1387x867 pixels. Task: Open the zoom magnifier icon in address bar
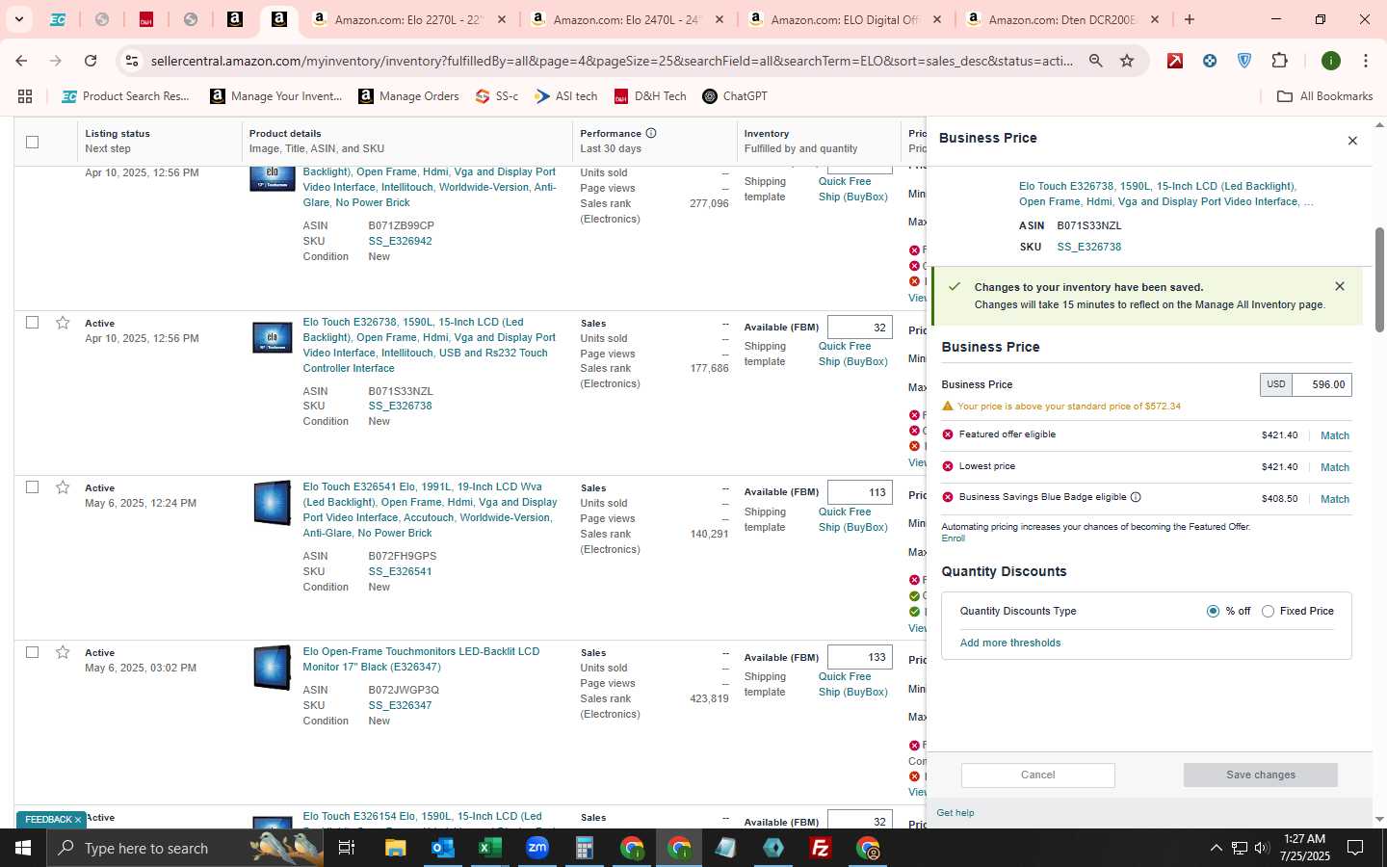[x=1095, y=61]
